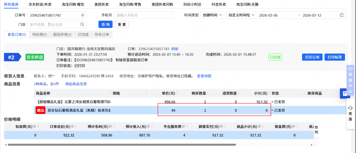The image size is (356, 153).
Task: Switch to the 美团外卖闪购 tab
Action: (162, 4)
